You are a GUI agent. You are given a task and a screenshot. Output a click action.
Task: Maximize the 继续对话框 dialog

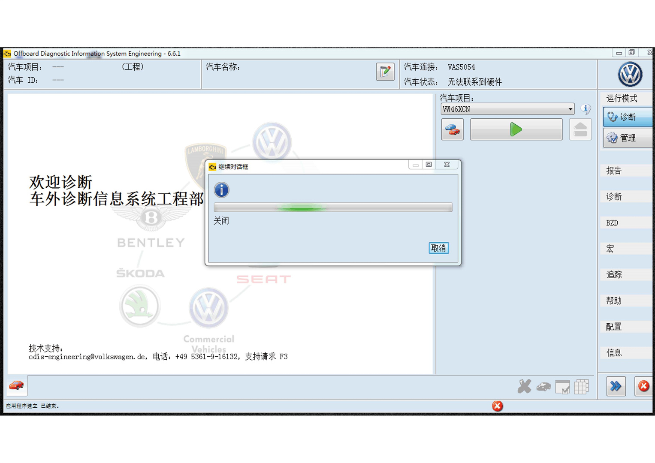coord(429,165)
